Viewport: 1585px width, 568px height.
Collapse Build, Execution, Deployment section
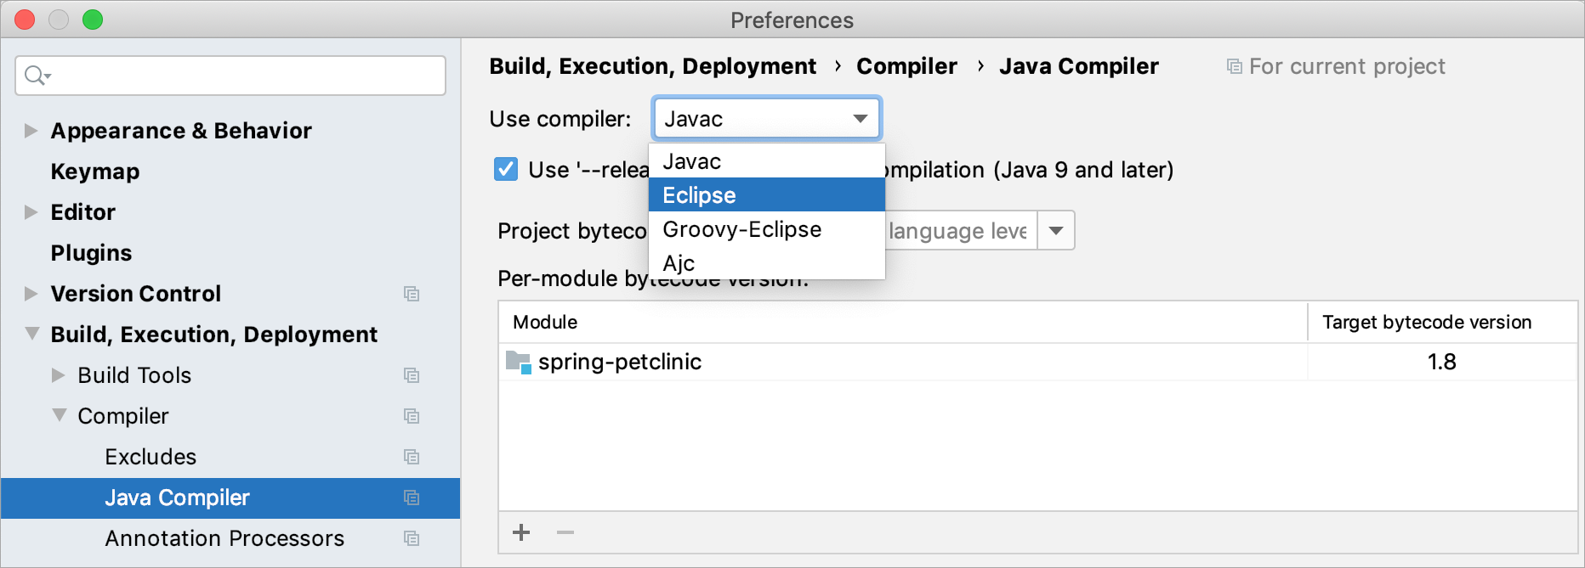(31, 334)
